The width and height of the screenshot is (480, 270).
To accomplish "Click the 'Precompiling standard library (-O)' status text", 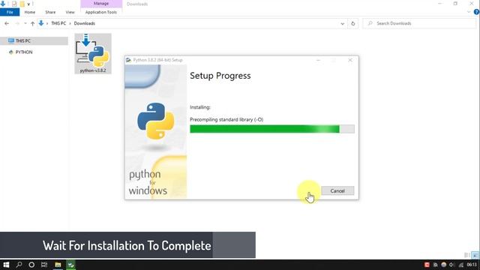I will tap(226, 119).
